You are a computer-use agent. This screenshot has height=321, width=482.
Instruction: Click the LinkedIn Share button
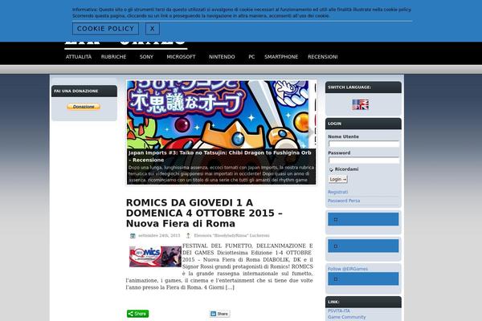219,314
